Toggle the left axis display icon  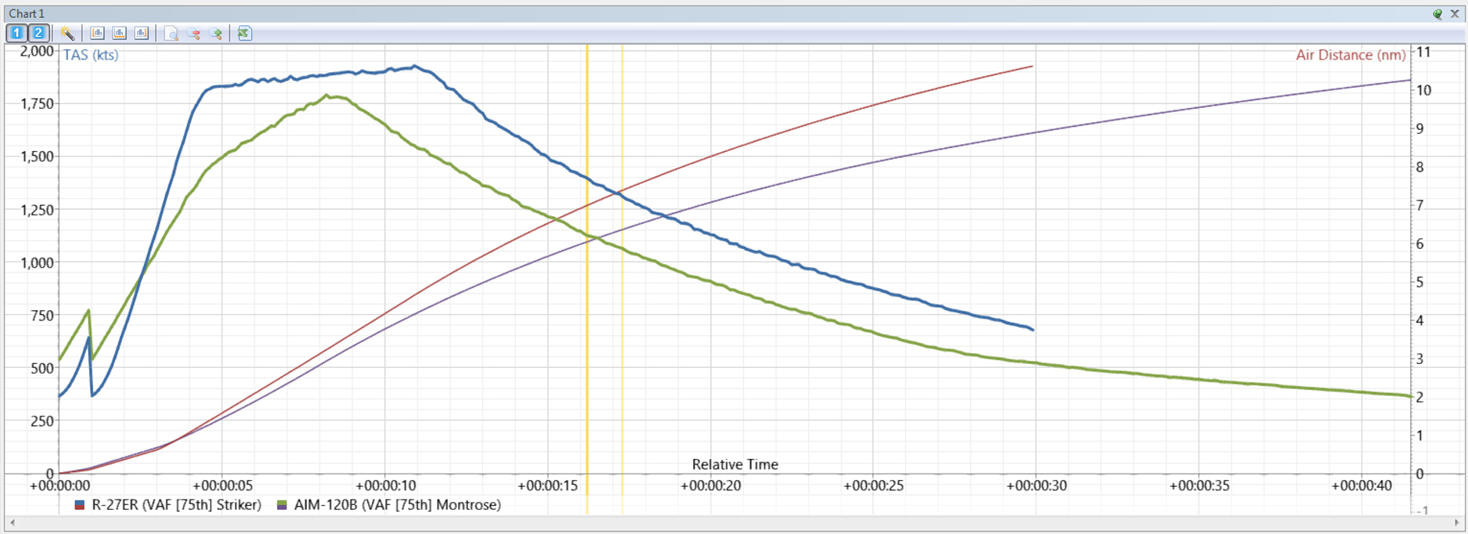tap(97, 33)
